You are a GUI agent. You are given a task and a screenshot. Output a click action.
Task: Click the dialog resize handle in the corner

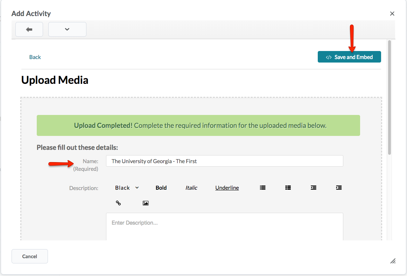[x=393, y=261]
